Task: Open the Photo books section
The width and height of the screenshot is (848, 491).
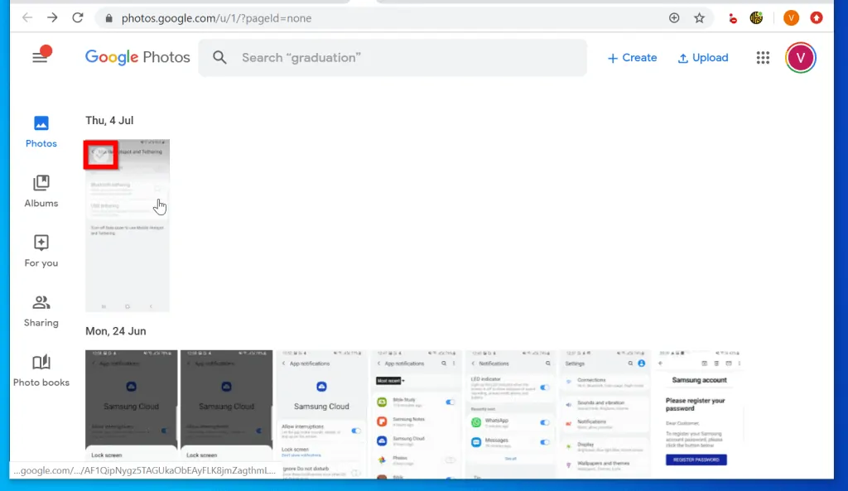Action: coord(40,369)
